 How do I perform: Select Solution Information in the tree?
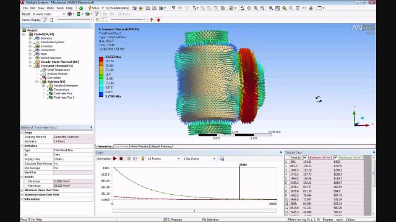66,86
